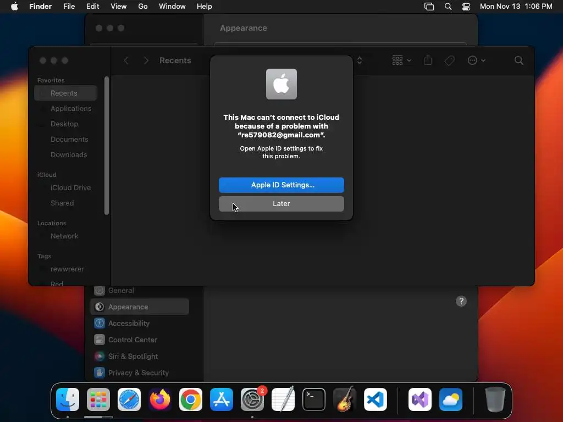Select Downloads in Finder sidebar
This screenshot has height=422, width=563.
tap(66, 154)
